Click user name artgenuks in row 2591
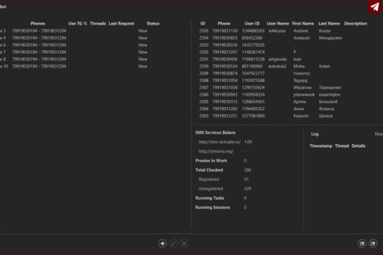383x255 pixels. tap(278, 59)
